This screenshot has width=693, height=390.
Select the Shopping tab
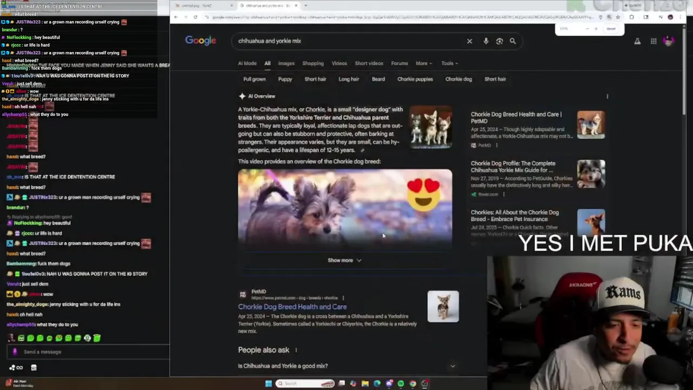313,63
